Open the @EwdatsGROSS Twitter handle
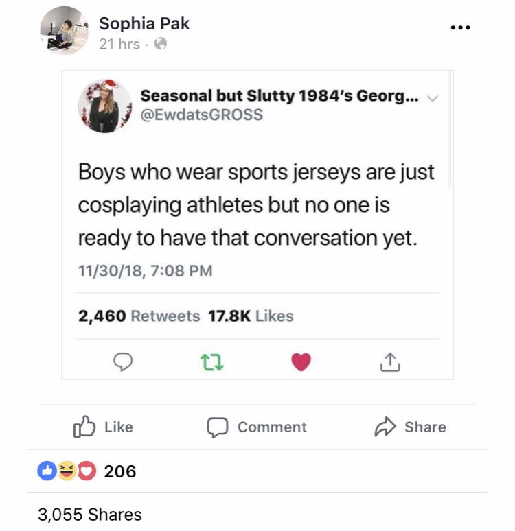Image resolution: width=515 pixels, height=531 pixels. 202,115
